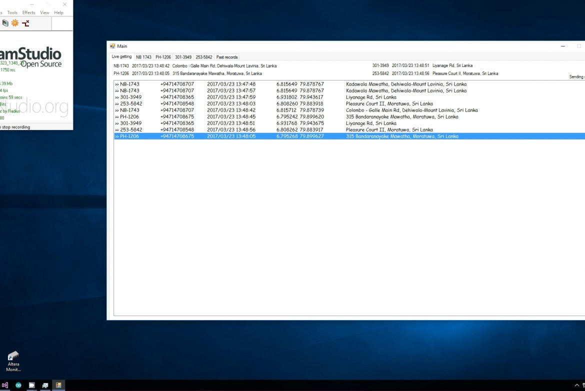The width and height of the screenshot is (585, 391).
Task: Open the CamStudio Help menu
Action: [x=58, y=12]
